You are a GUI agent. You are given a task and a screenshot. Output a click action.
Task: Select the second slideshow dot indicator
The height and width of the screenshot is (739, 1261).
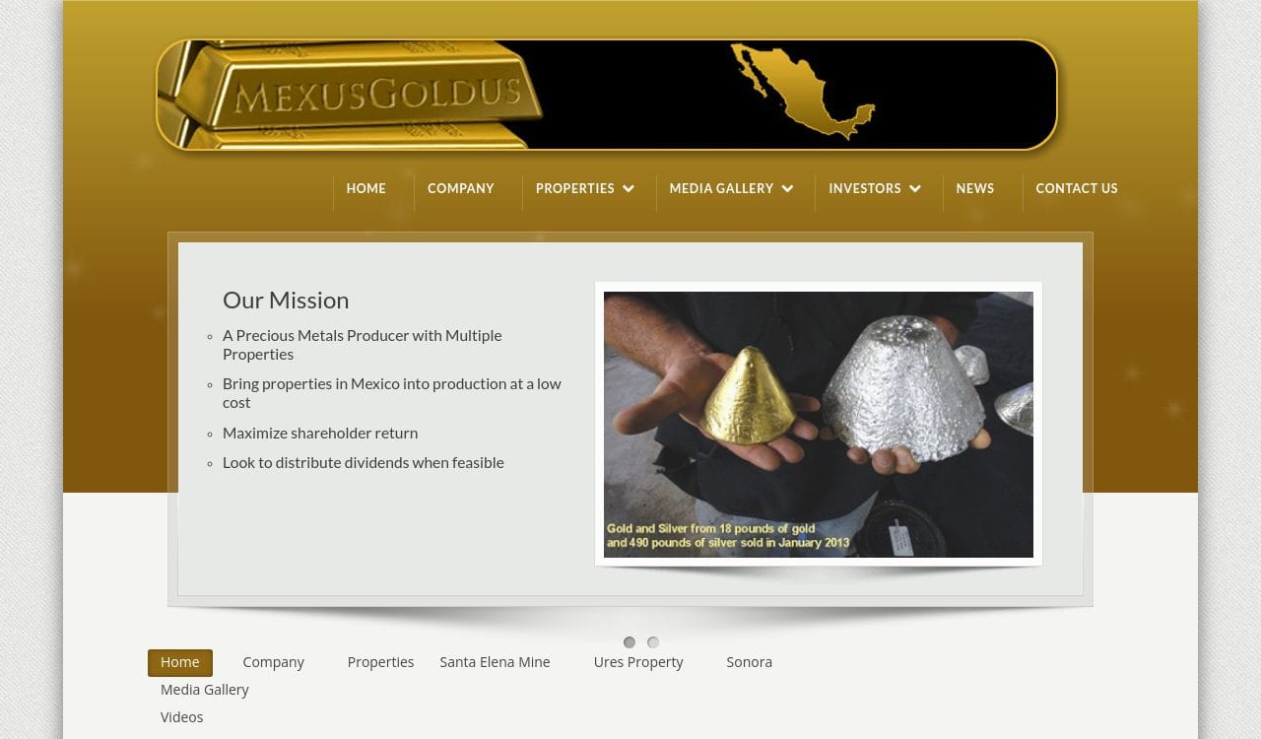point(653,642)
